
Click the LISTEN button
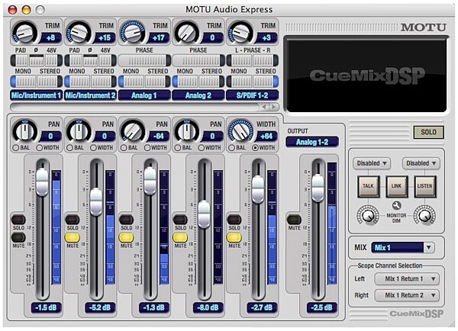coord(424,186)
